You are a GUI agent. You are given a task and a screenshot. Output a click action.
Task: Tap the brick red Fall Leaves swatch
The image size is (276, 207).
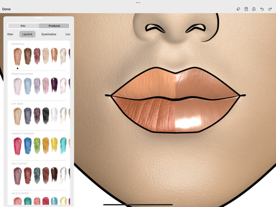pyautogui.click(x=27, y=175)
